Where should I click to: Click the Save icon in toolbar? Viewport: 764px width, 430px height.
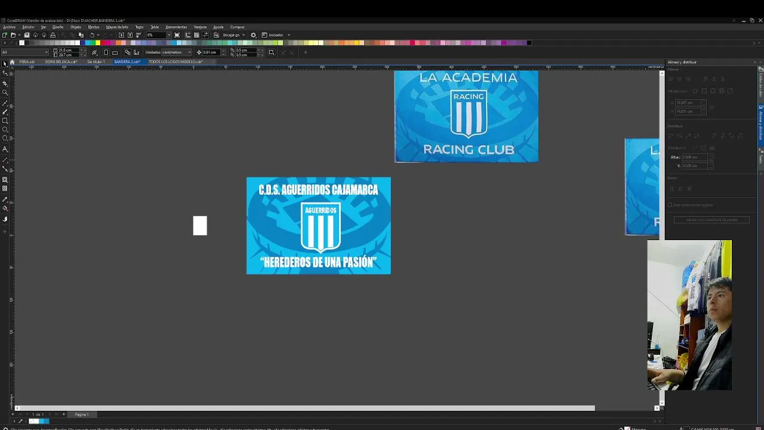pyautogui.click(x=27, y=35)
